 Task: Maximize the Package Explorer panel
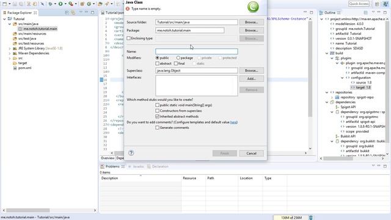[92, 12]
